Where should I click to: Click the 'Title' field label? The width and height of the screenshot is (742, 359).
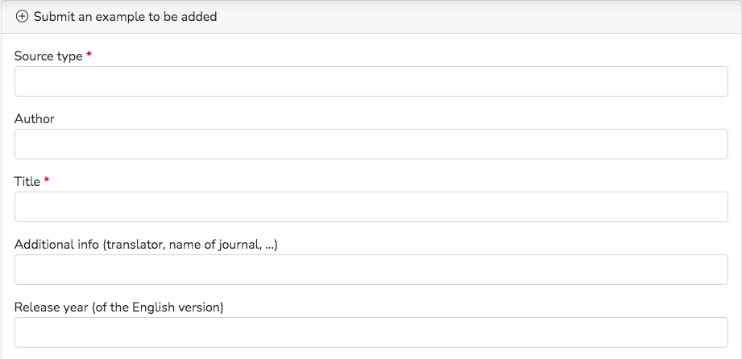click(x=27, y=182)
